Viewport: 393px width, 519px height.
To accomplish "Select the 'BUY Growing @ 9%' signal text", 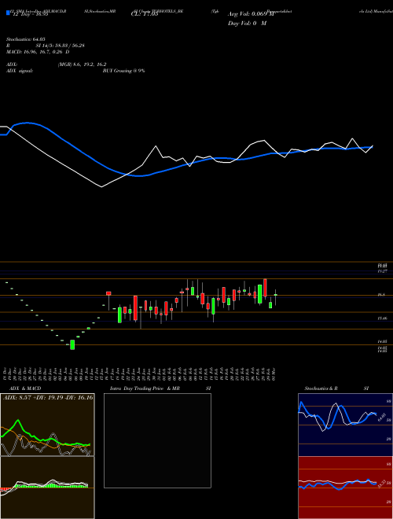I will coord(123,71).
